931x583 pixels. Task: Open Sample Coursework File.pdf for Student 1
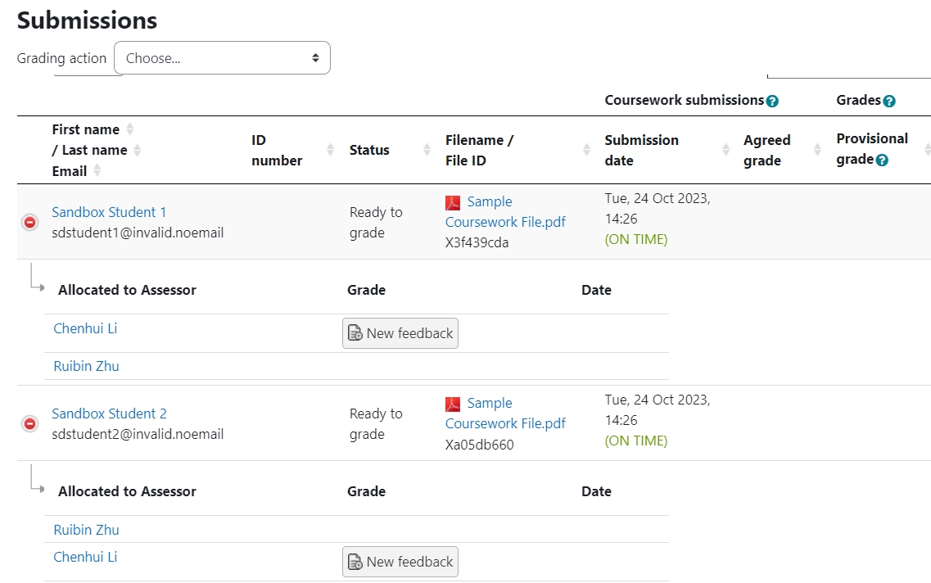tap(504, 211)
